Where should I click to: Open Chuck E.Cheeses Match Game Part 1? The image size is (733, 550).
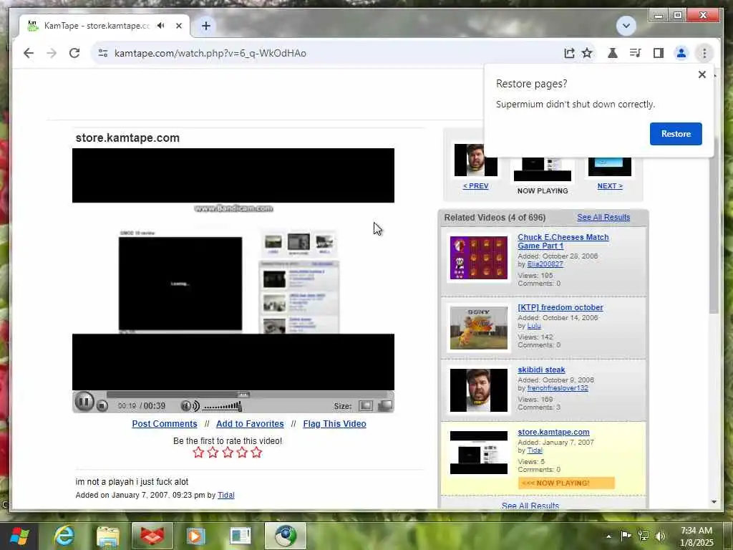click(563, 241)
